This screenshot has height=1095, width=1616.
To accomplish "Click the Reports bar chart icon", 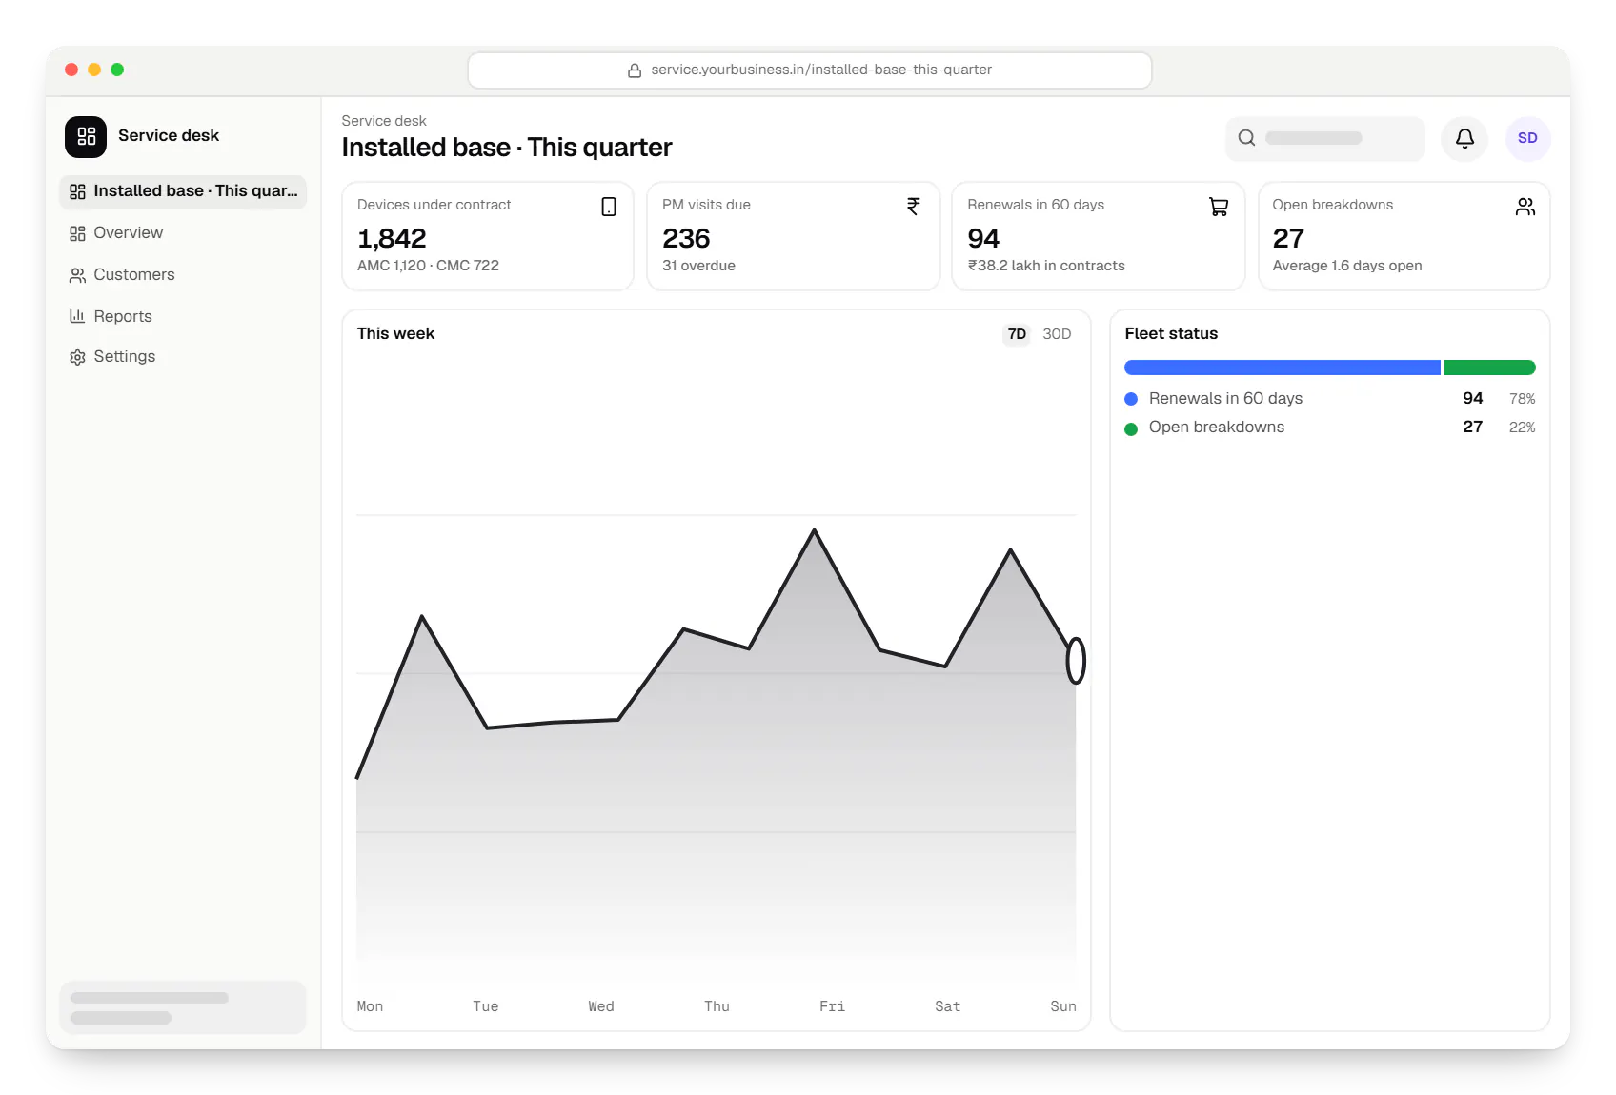I will 77,316.
